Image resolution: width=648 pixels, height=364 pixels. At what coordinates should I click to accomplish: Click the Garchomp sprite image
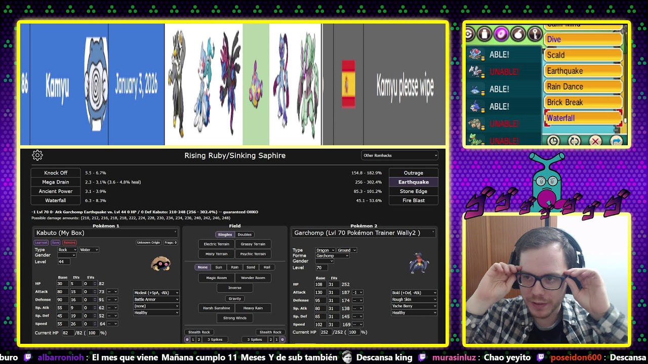tap(419, 263)
